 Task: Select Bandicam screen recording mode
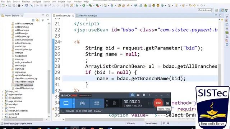pos(66,103)
